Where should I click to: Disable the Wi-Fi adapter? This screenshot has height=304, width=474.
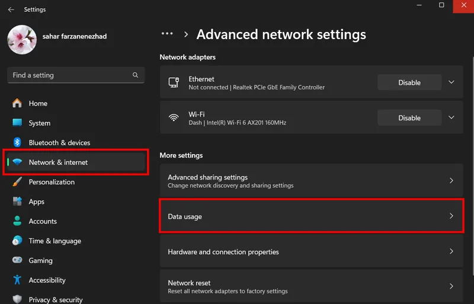(409, 118)
